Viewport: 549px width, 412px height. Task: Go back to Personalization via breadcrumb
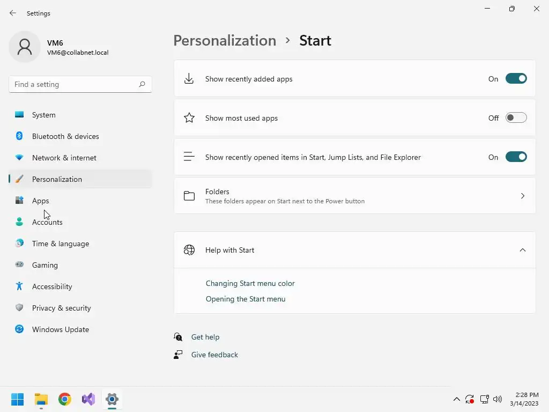(225, 40)
